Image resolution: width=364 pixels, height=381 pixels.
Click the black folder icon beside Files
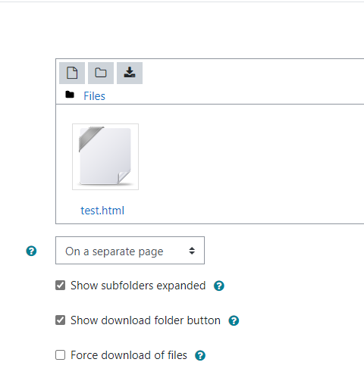coord(70,95)
